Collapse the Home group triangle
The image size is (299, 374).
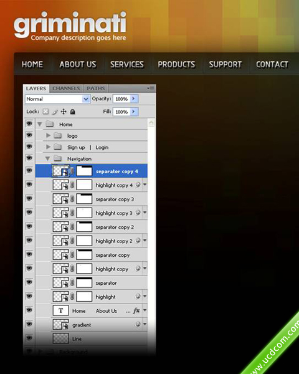point(40,124)
